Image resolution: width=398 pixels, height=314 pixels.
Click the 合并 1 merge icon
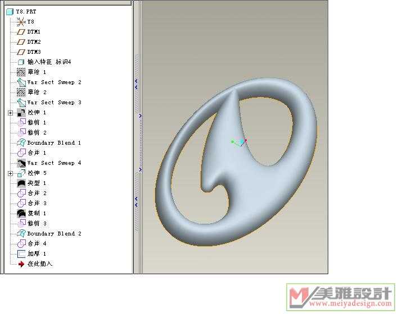[x=21, y=153]
